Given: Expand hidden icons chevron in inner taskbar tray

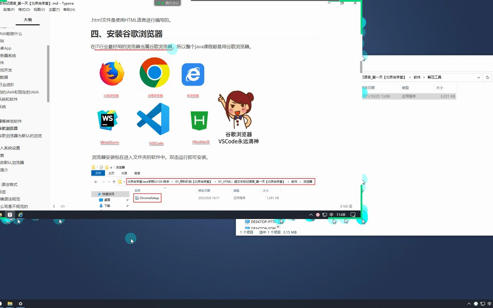Looking at the screenshot, I should click(311, 215).
